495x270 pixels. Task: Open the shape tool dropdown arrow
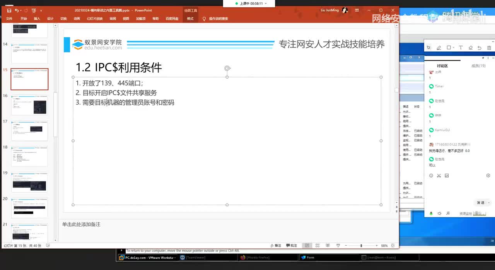[x=453, y=48]
